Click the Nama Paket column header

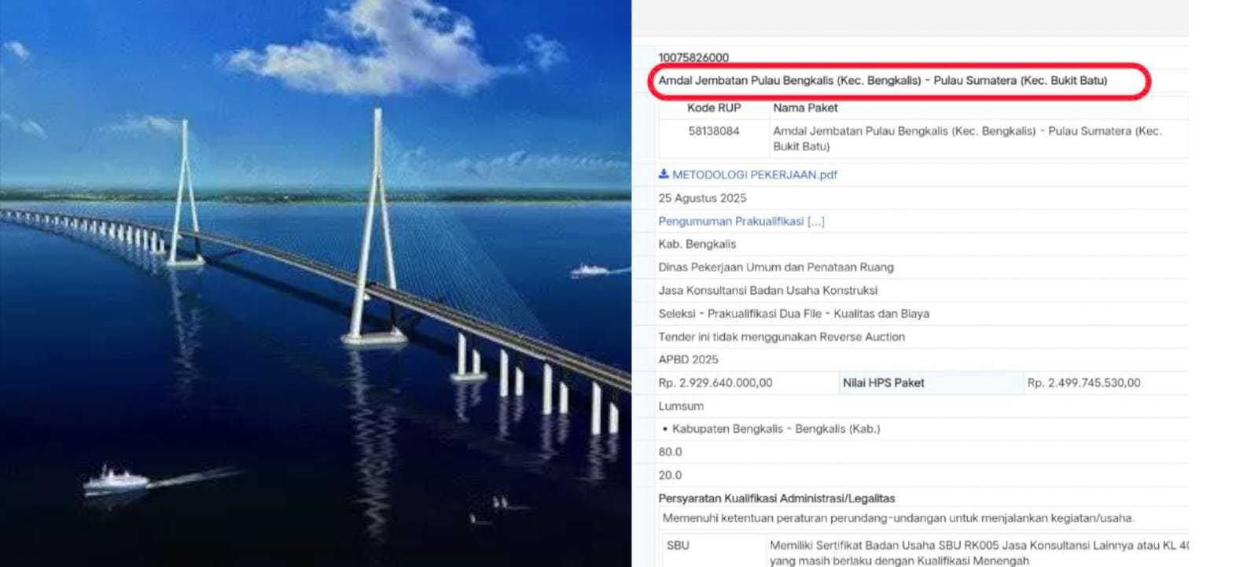click(x=805, y=108)
